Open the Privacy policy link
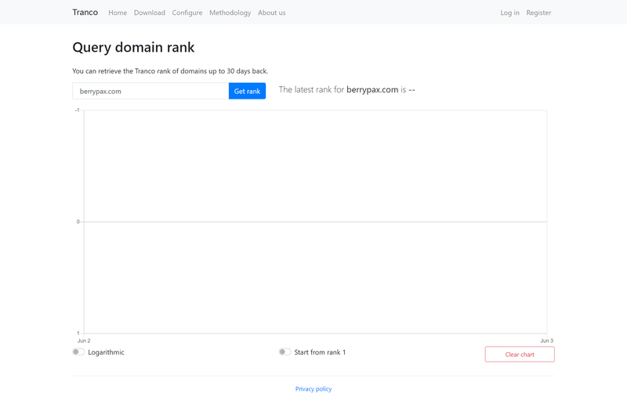The height and width of the screenshot is (400, 627). (x=313, y=389)
